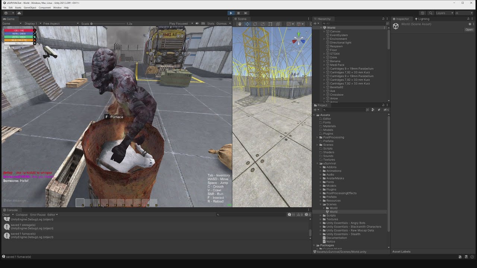Open the cloud services icon
The image size is (477, 268).
(x=19, y=13)
